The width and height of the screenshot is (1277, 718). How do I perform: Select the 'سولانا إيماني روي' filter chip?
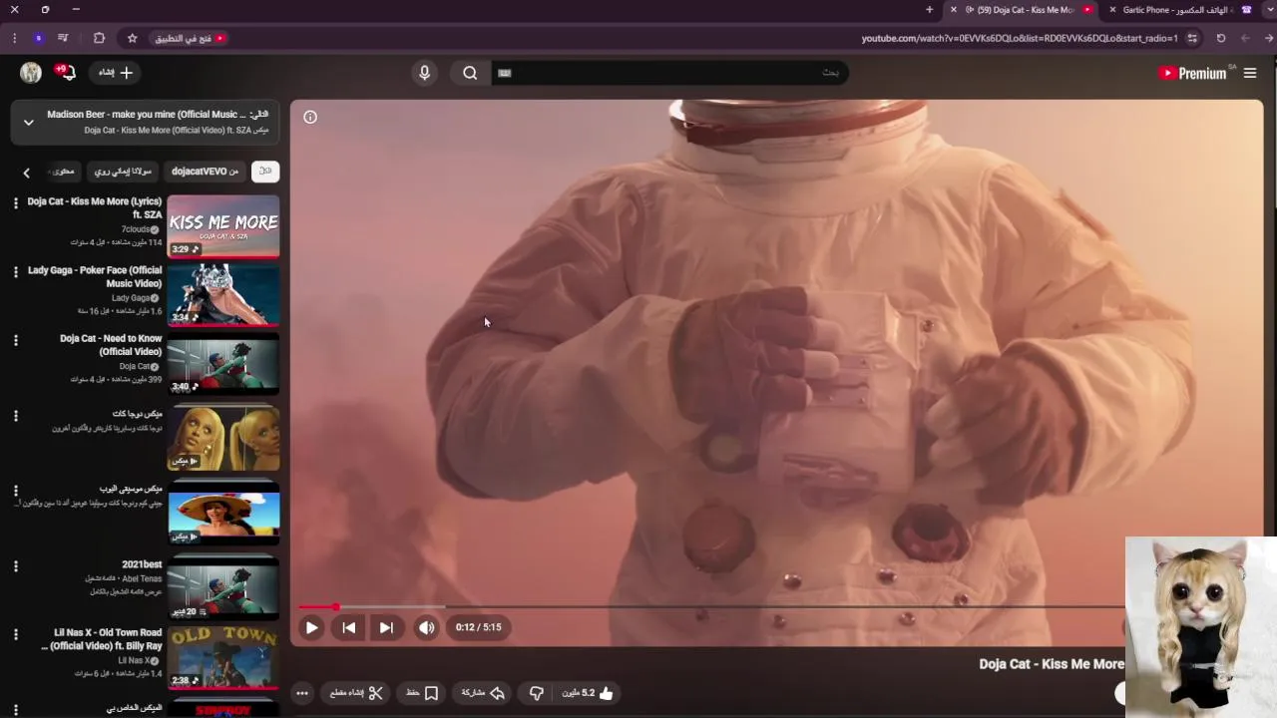click(x=122, y=172)
